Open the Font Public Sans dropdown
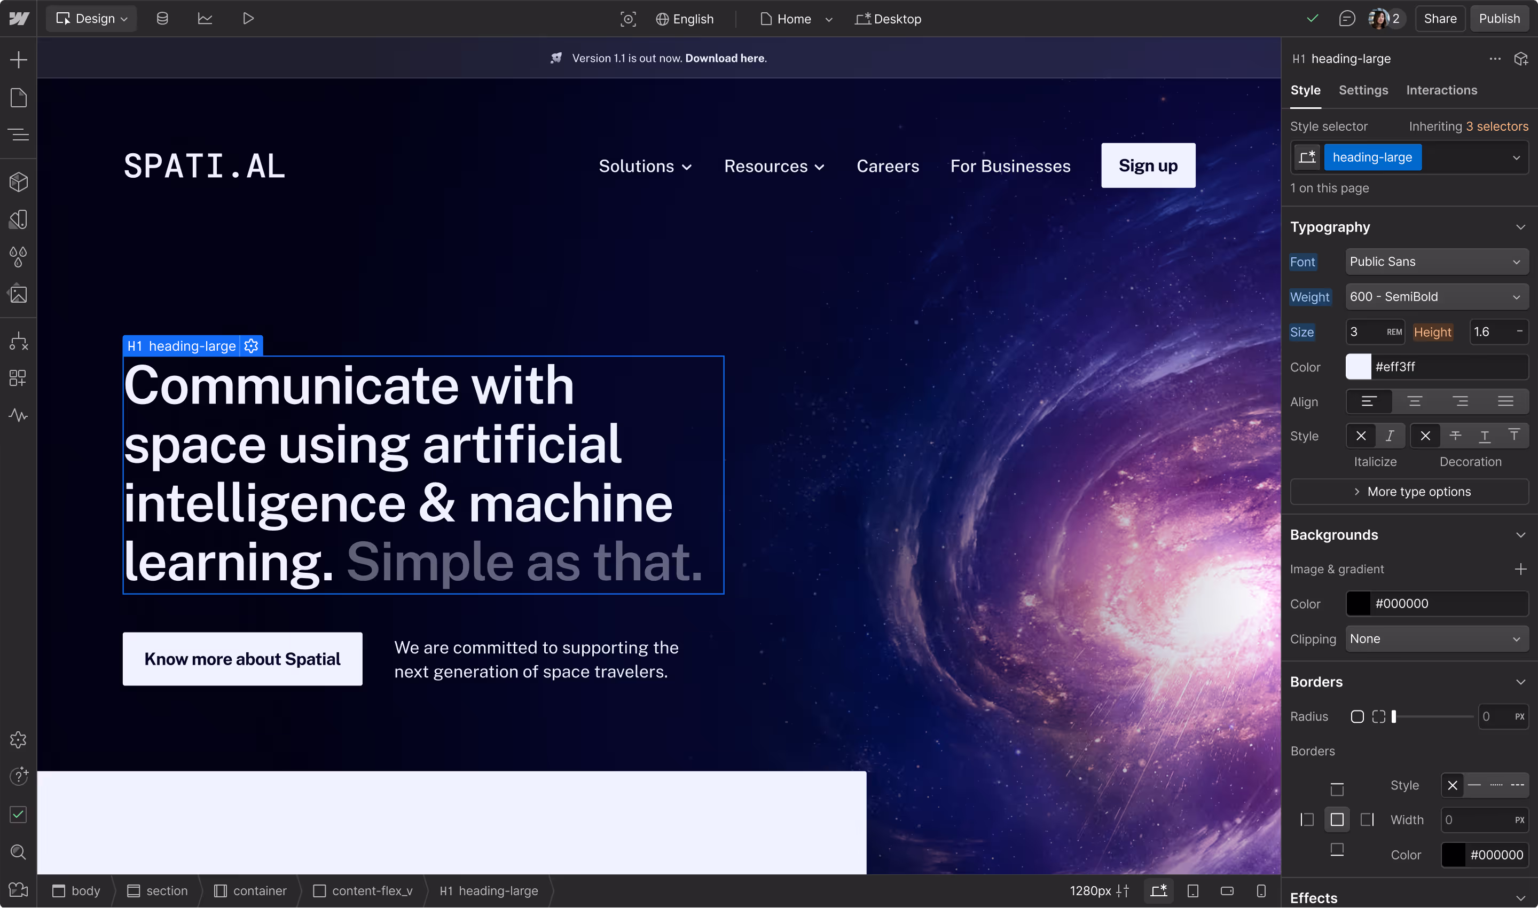 pyautogui.click(x=1436, y=261)
